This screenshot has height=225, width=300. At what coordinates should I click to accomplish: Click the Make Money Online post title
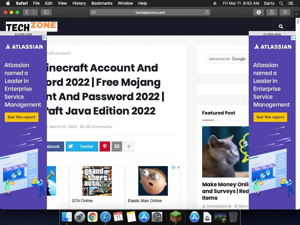tap(225, 191)
